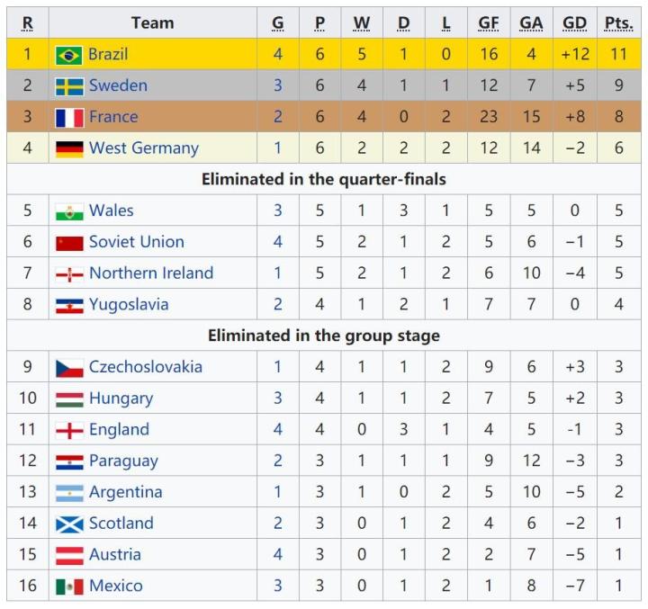
Task: Click the France flag icon
Action: [x=68, y=118]
